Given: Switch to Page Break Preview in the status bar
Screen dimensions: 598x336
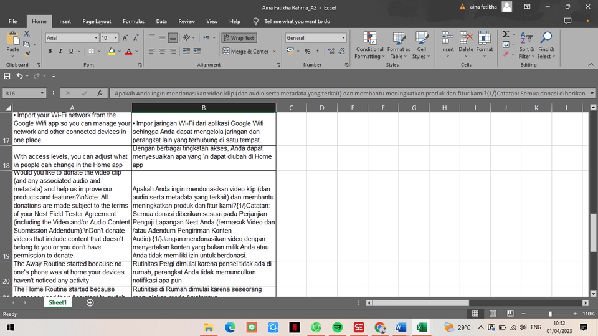Looking at the screenshot, I should click(510, 314).
